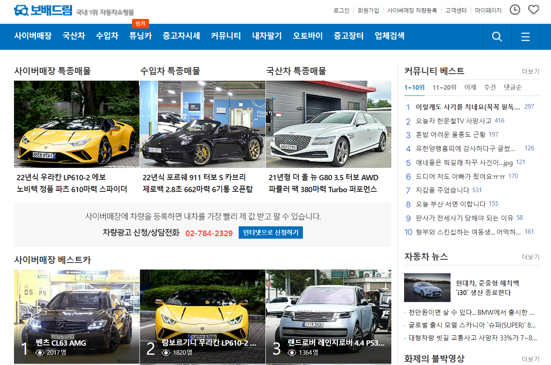The height and width of the screenshot is (365, 551).
Task: Open post 이렇게도 사기를 치네요
Action: coord(468,107)
